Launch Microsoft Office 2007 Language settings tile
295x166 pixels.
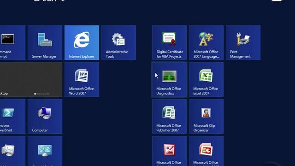[x=206, y=43]
